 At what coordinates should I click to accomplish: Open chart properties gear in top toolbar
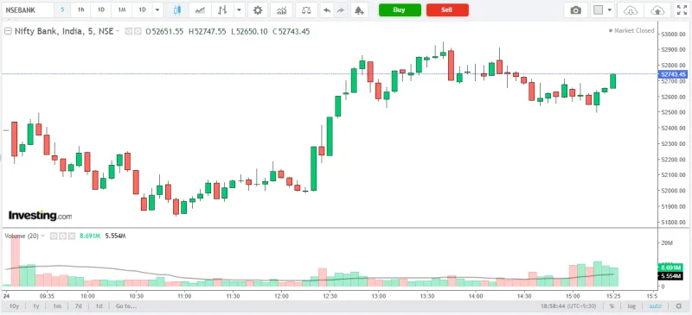point(258,9)
